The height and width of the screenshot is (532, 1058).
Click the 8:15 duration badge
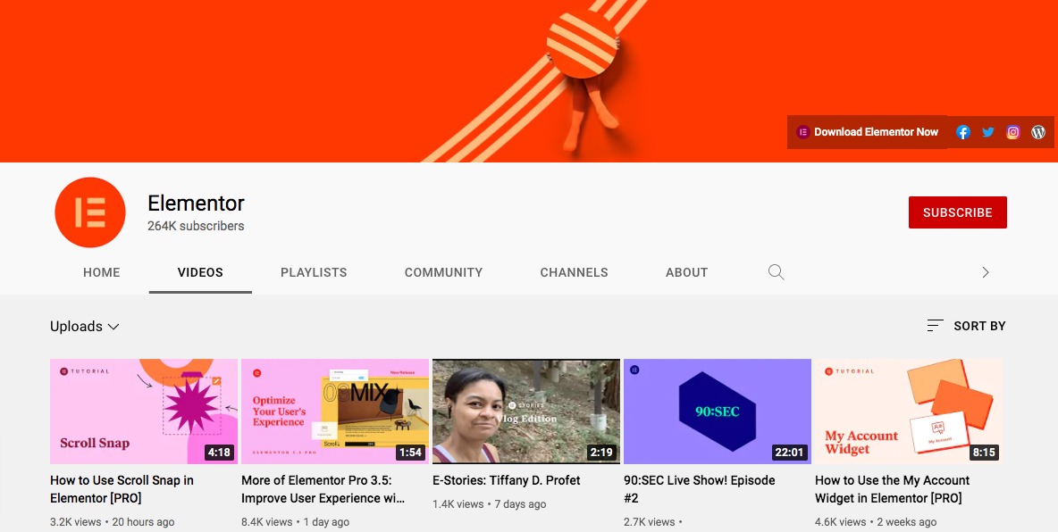coord(984,453)
